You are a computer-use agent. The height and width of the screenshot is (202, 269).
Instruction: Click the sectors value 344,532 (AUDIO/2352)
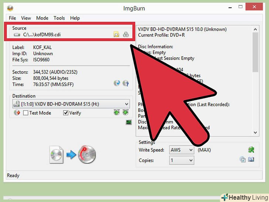(x=55, y=72)
